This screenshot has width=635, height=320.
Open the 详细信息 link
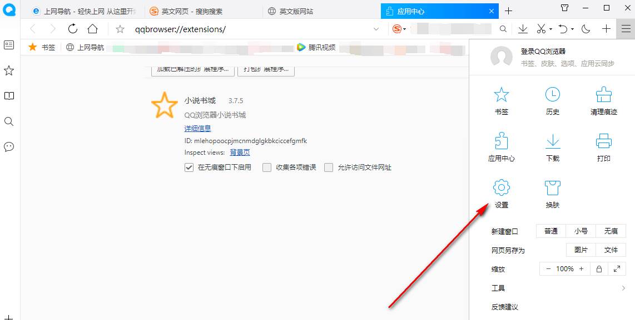tap(197, 129)
